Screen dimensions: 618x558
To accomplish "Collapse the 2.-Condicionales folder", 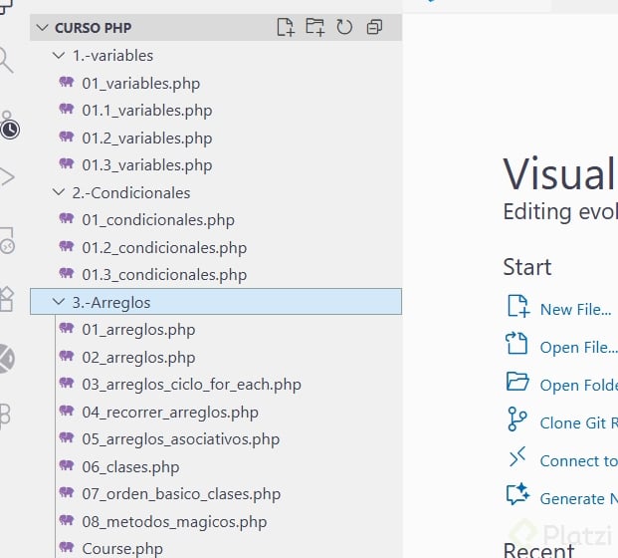I will pos(59,192).
